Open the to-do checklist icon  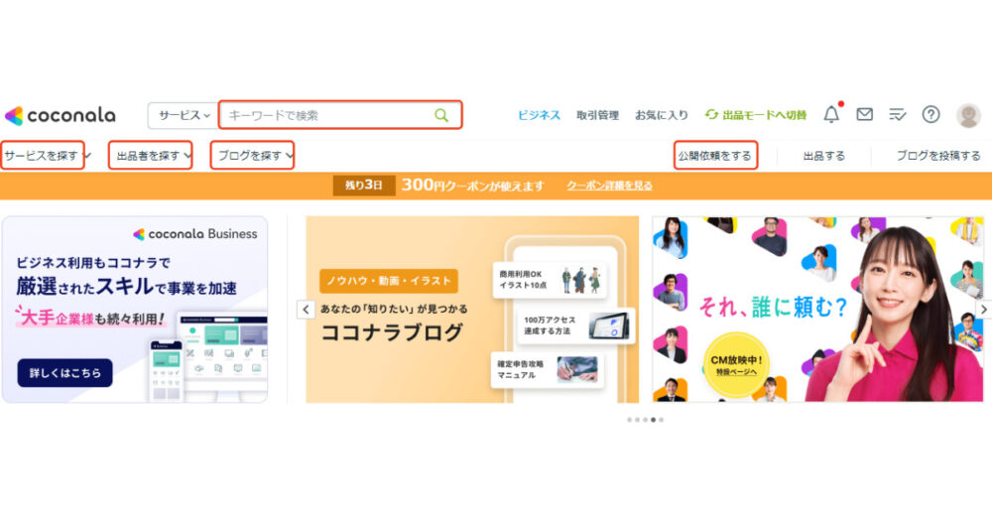pos(897,114)
